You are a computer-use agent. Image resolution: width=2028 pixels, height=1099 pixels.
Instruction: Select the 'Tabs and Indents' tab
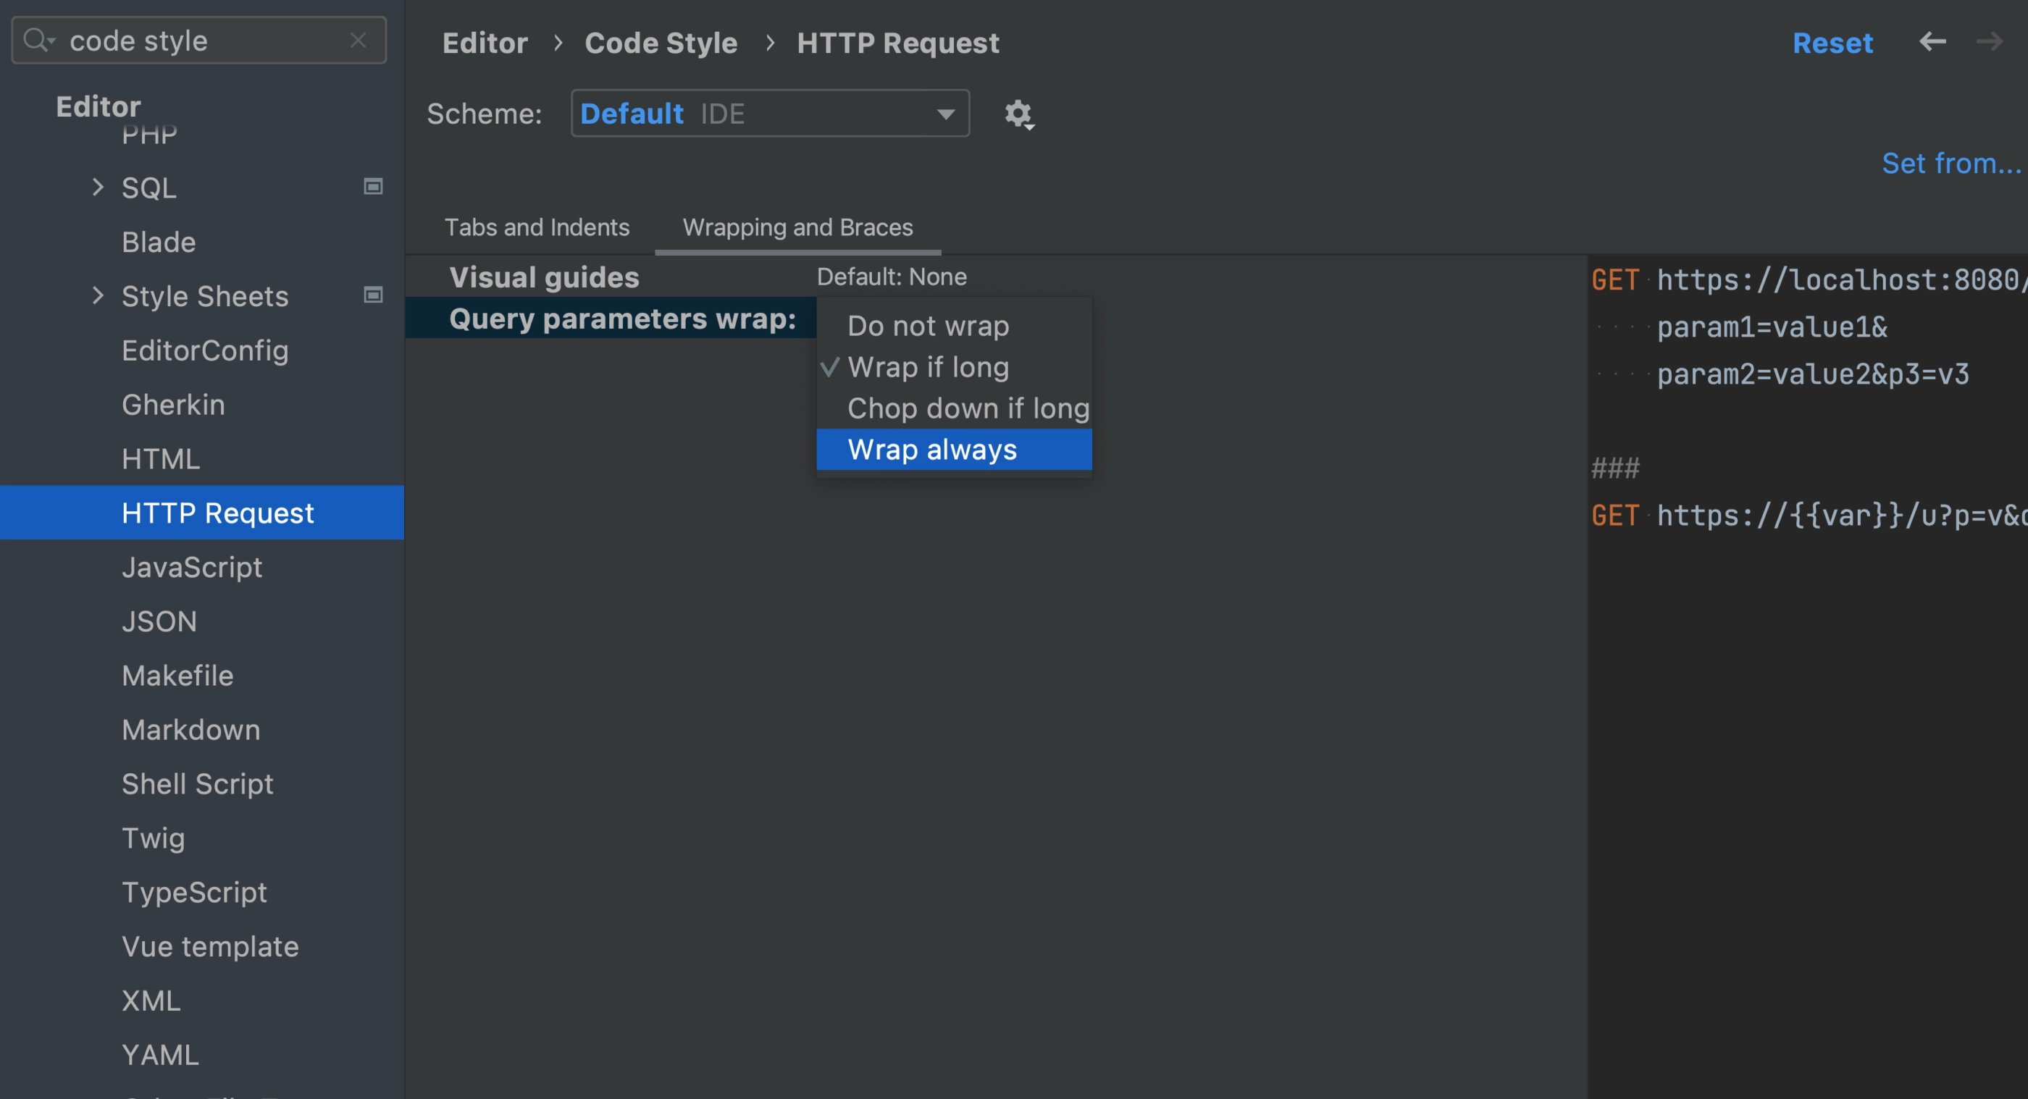tap(537, 226)
